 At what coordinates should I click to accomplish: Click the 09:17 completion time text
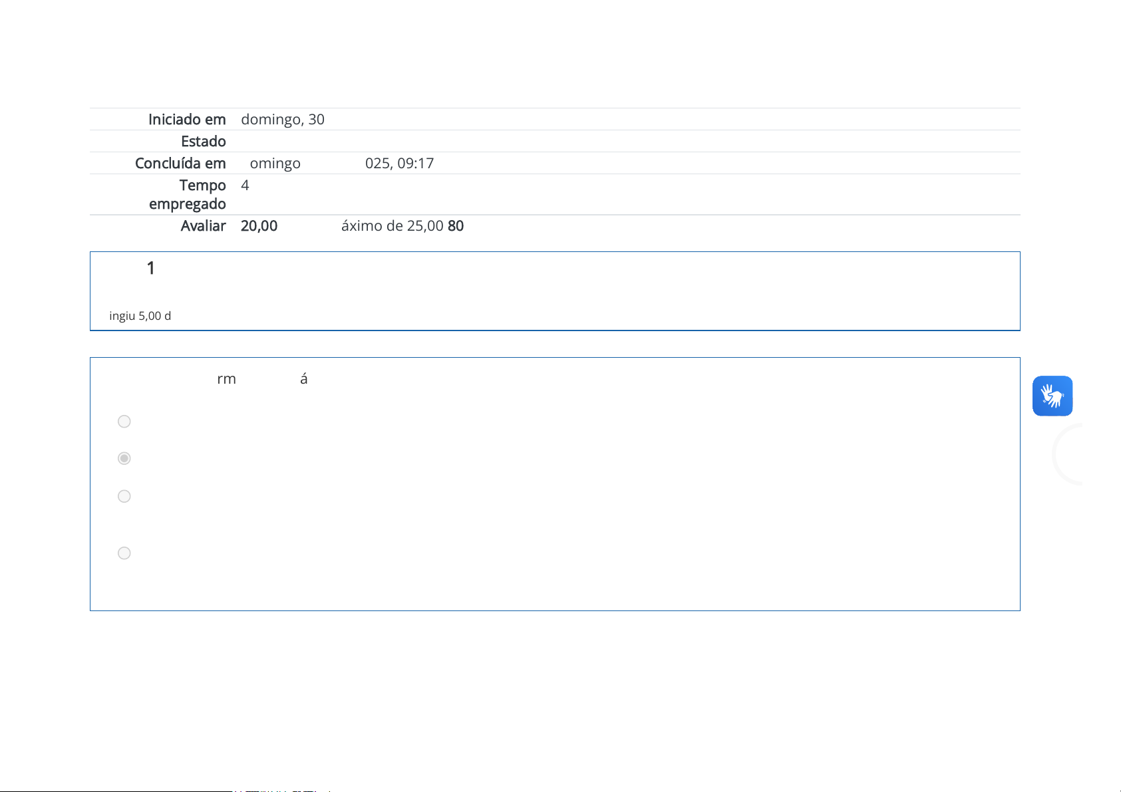[x=415, y=164]
